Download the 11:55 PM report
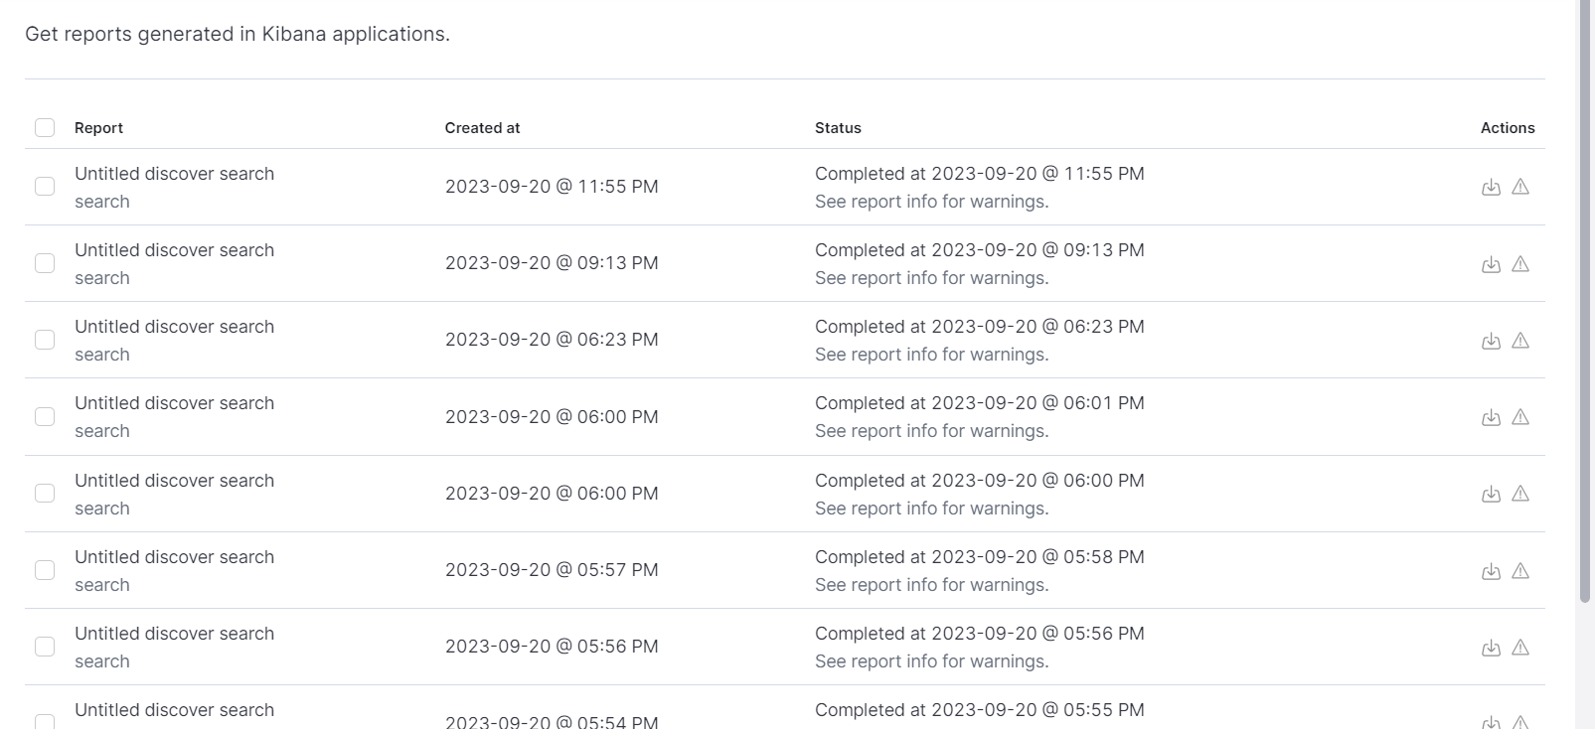1595x729 pixels. pyautogui.click(x=1491, y=187)
